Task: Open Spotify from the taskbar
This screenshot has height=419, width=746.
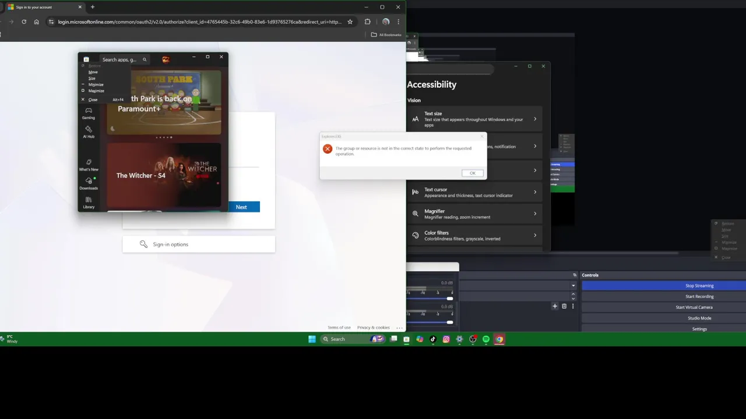Action: pyautogui.click(x=486, y=339)
